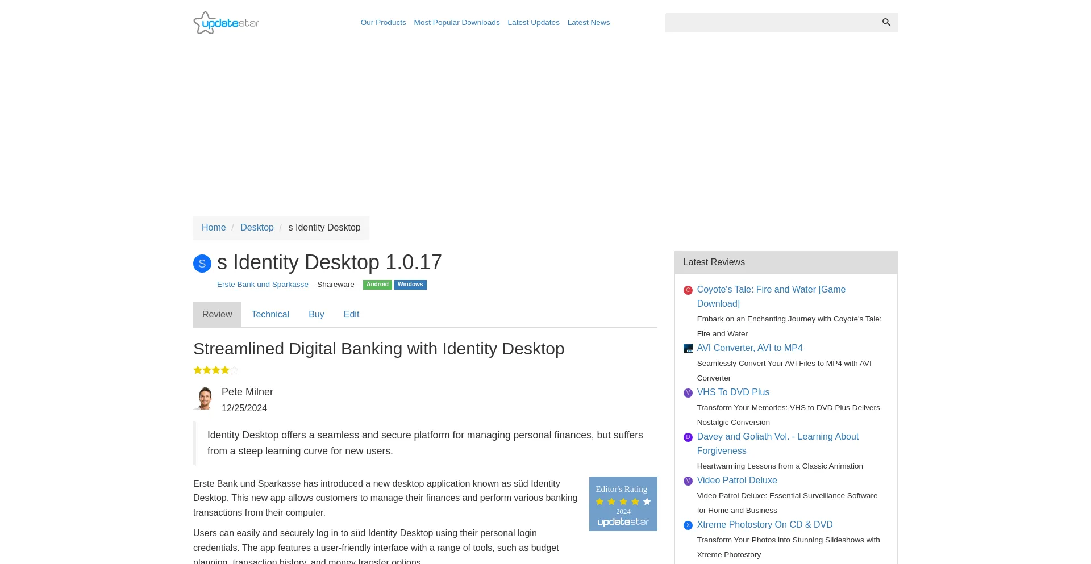Click the Shareware license label
The height and width of the screenshot is (564, 1091).
(335, 285)
